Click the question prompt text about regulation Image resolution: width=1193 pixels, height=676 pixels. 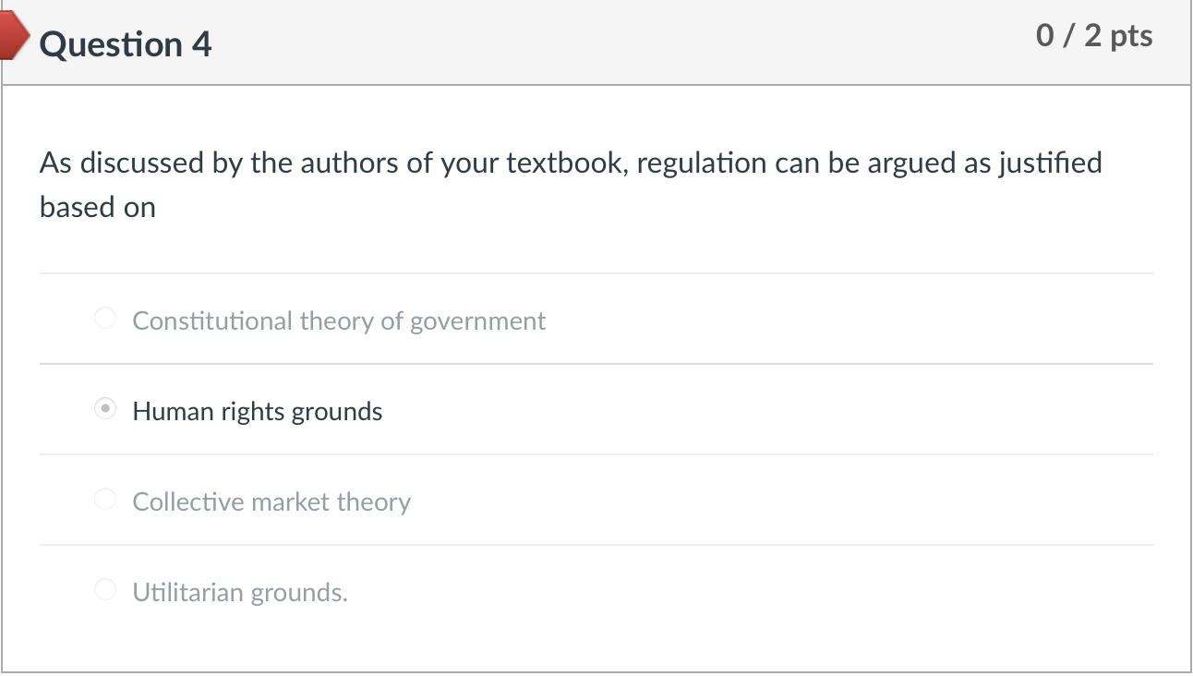pyautogui.click(x=571, y=184)
